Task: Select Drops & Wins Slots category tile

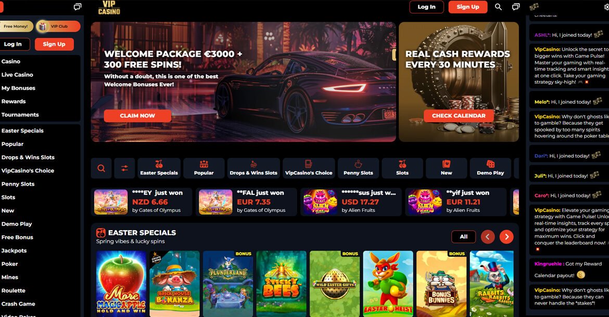Action: [x=253, y=168]
